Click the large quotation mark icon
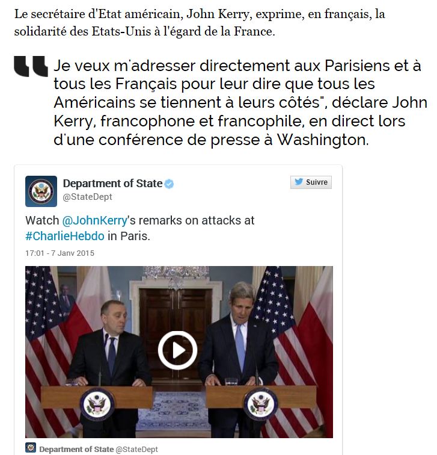The height and width of the screenshot is (455, 437). [x=31, y=66]
